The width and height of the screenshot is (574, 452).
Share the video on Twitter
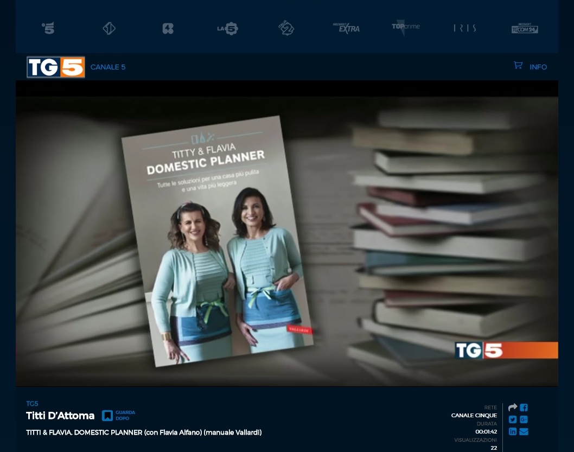click(x=513, y=419)
